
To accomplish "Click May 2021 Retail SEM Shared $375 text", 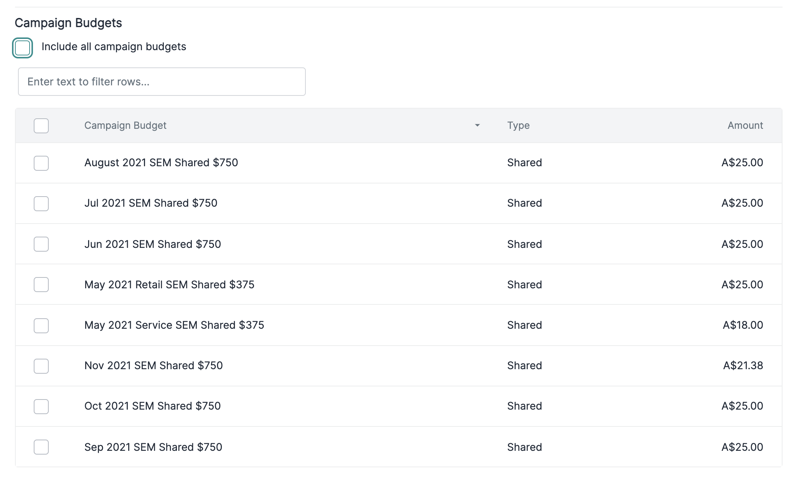I will pos(169,285).
